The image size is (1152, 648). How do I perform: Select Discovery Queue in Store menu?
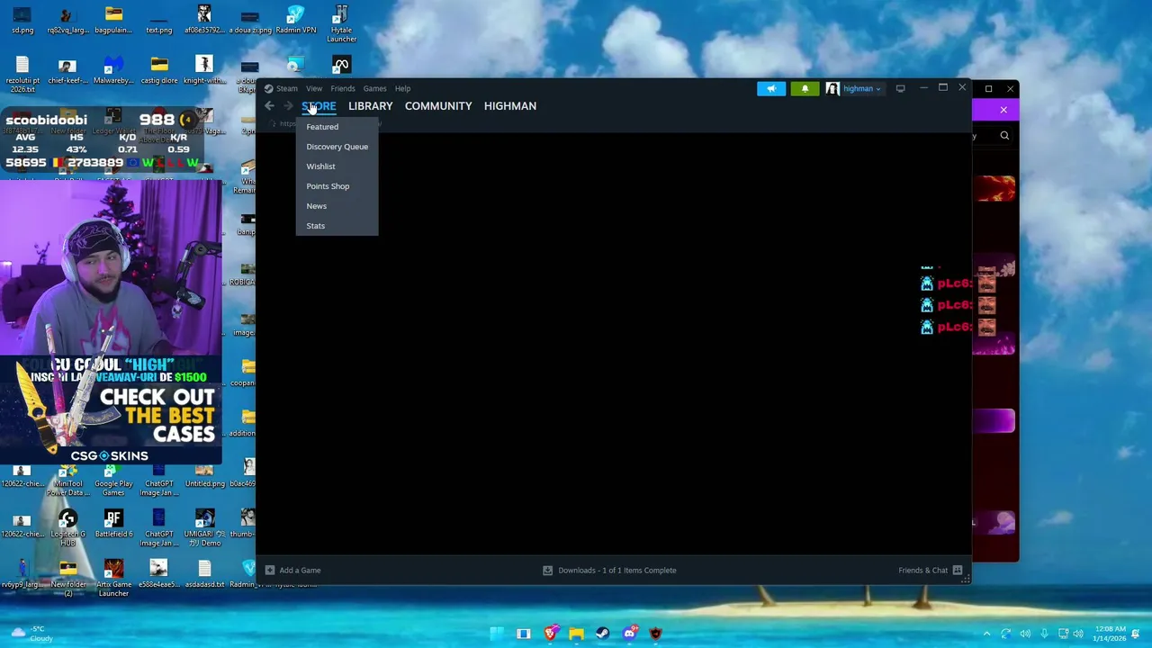coord(337,147)
